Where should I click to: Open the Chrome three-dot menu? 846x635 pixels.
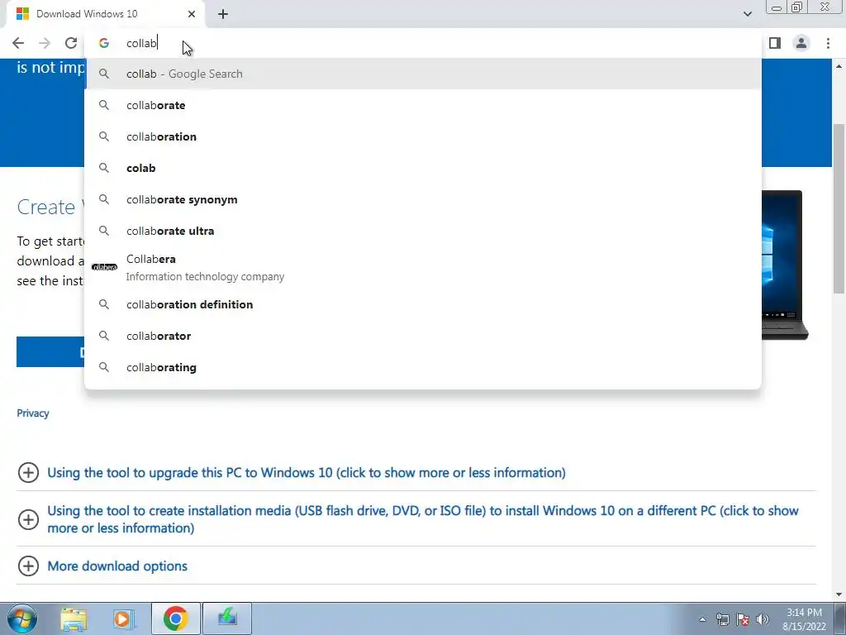coord(828,43)
